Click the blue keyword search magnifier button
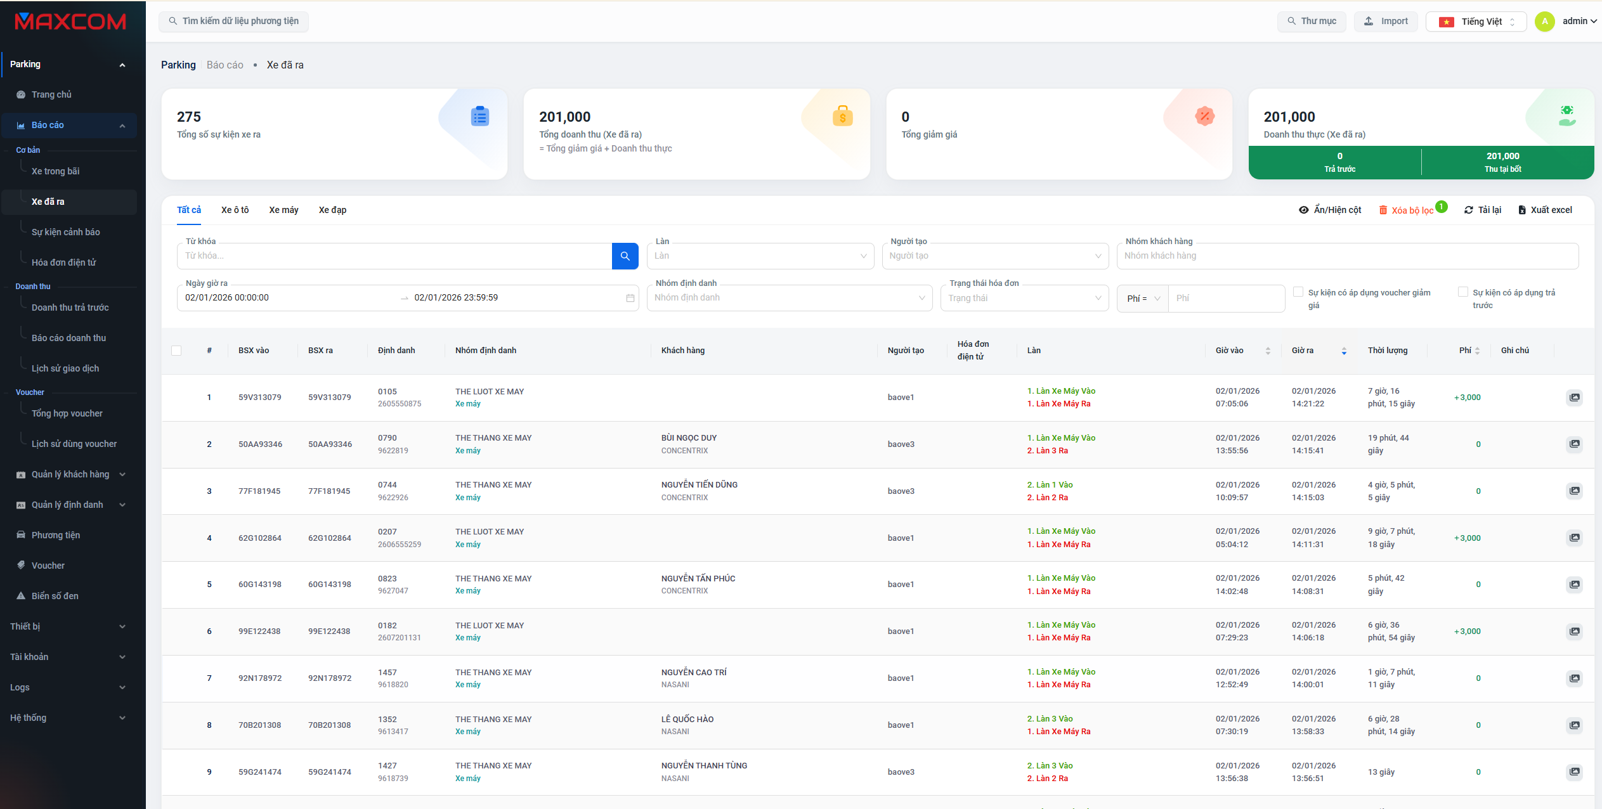 pos(625,256)
